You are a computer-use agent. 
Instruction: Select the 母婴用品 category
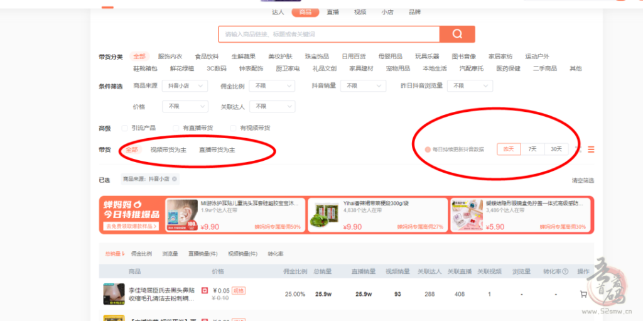pos(391,57)
